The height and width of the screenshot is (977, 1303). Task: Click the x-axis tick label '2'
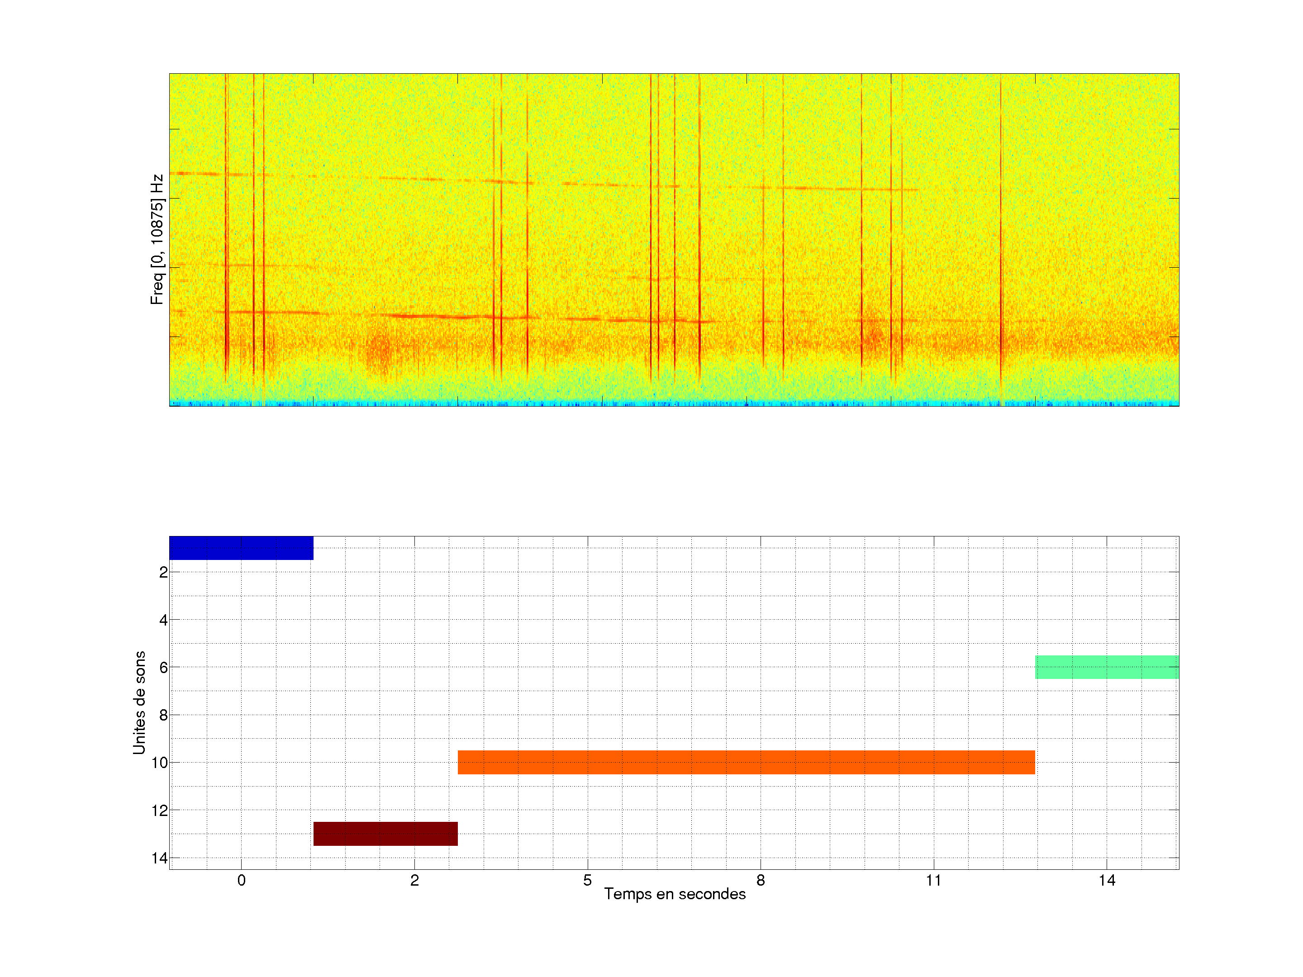point(414,880)
